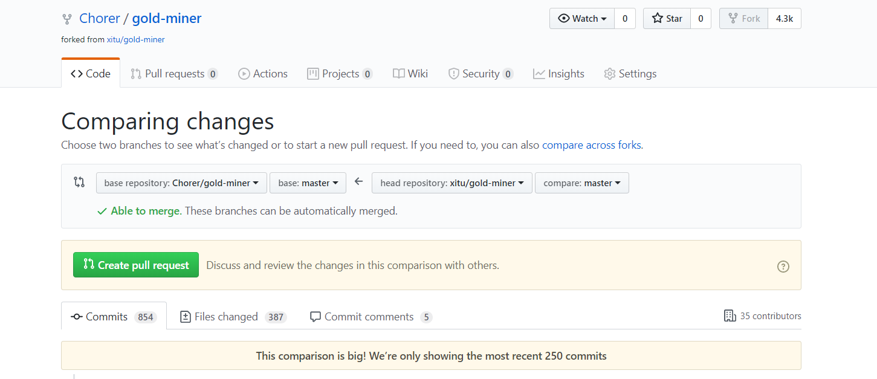This screenshot has width=877, height=379.
Task: Click the Fork count 4.3k
Action: pyautogui.click(x=784, y=19)
